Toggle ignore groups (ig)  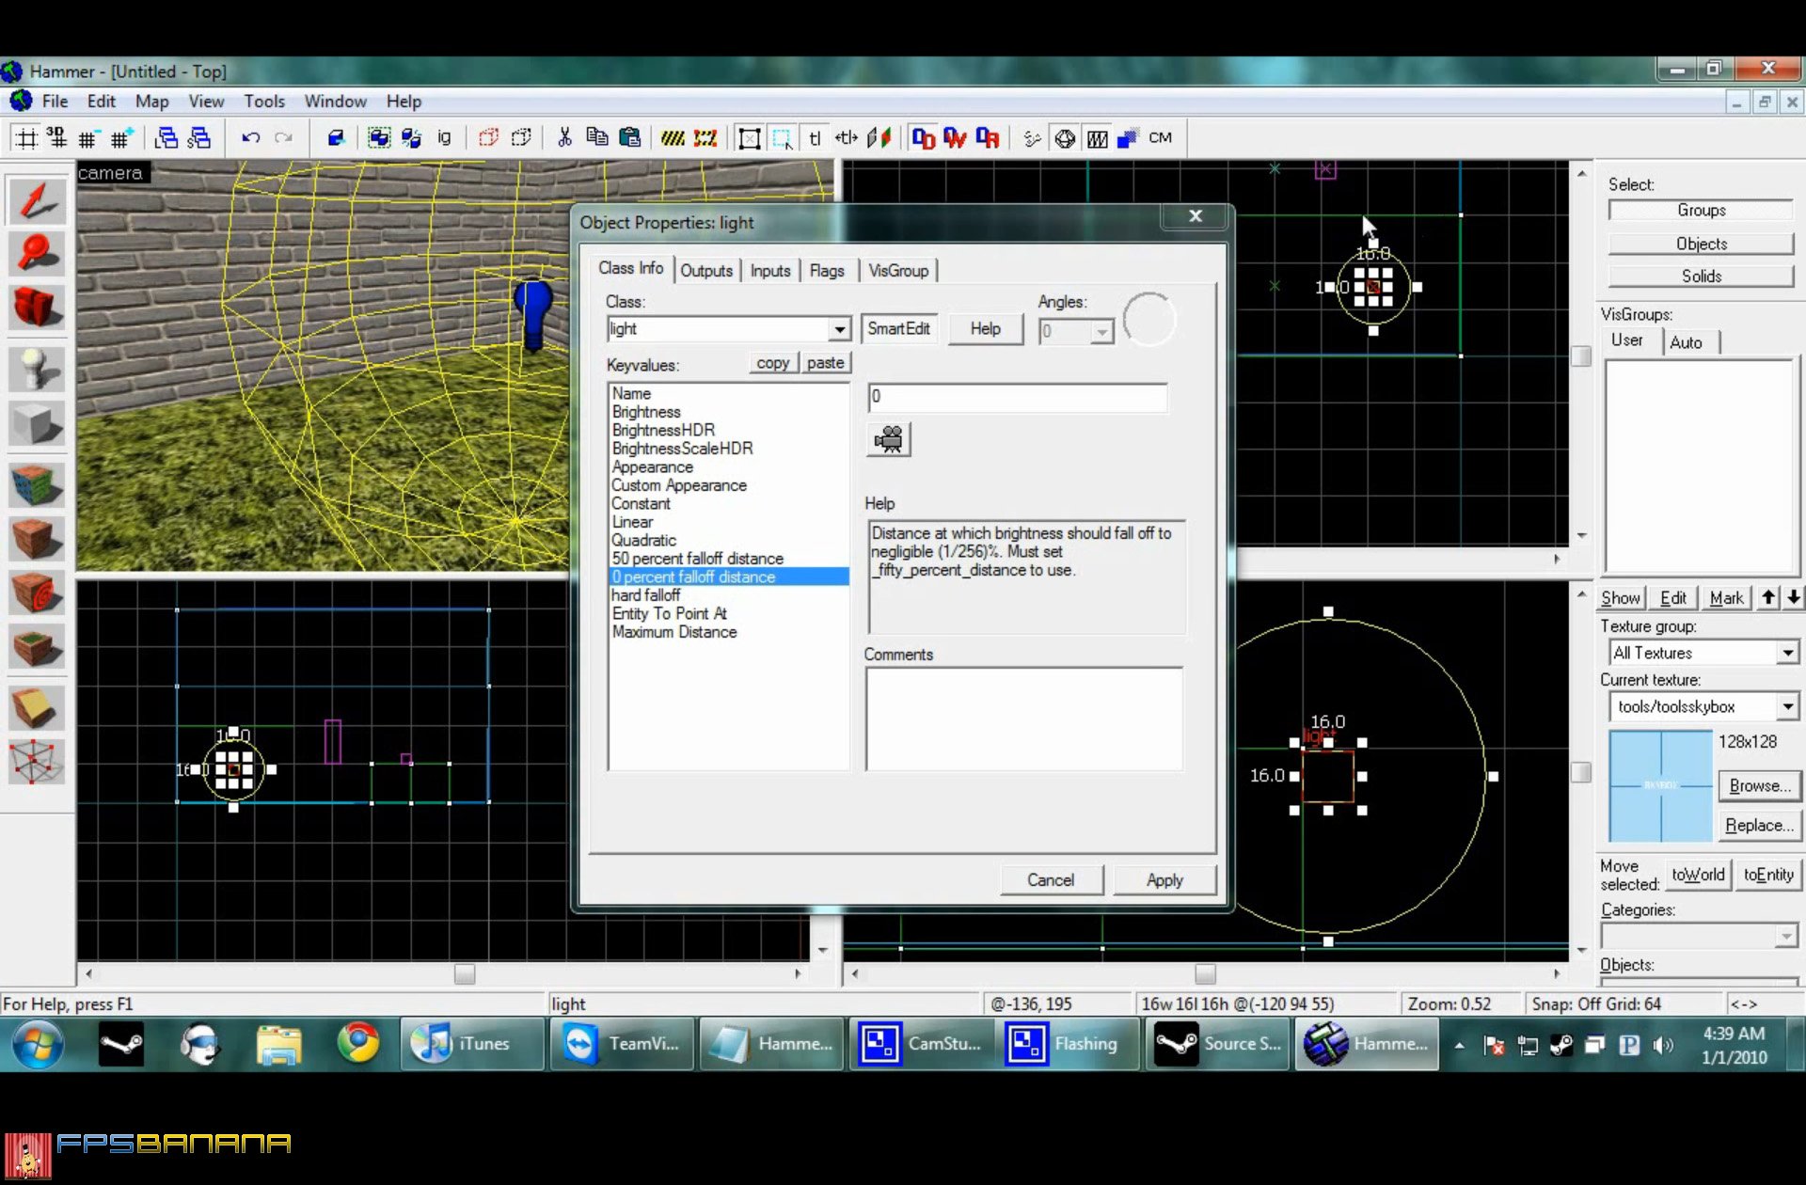[444, 138]
